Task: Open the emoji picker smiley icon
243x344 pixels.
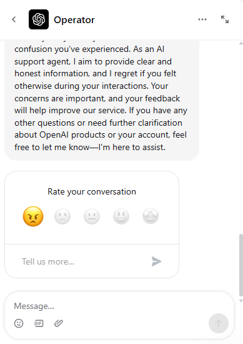Action: pos(19,323)
